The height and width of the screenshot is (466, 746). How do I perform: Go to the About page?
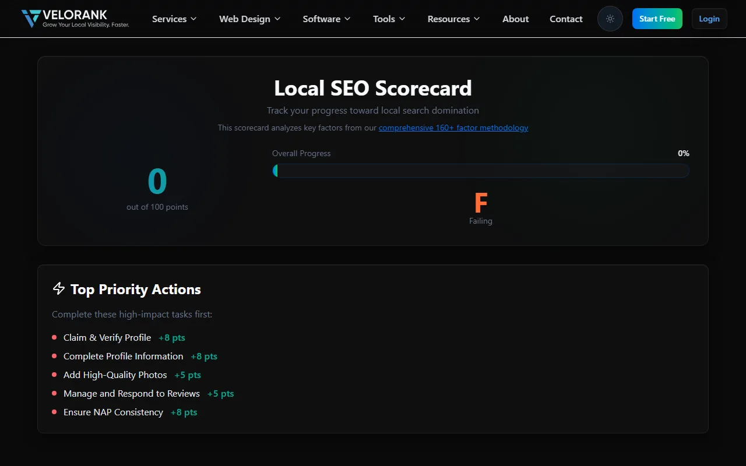516,19
